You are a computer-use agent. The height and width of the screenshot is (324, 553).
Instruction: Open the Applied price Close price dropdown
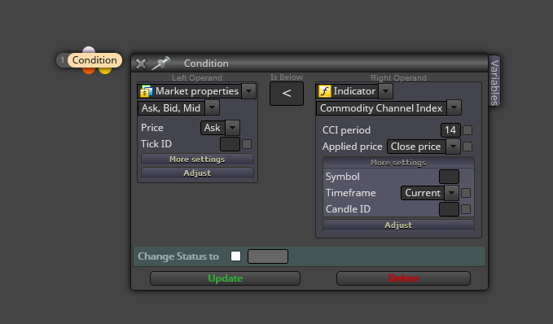tap(453, 147)
